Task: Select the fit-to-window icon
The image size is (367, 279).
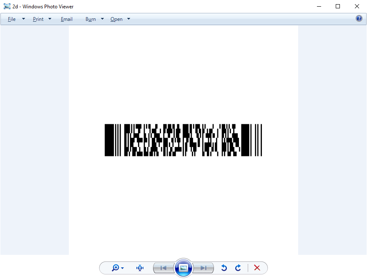Action: [139, 268]
